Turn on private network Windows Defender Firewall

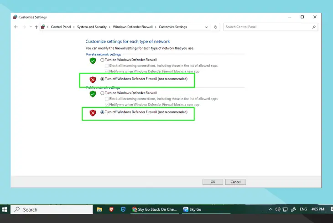click(x=102, y=60)
